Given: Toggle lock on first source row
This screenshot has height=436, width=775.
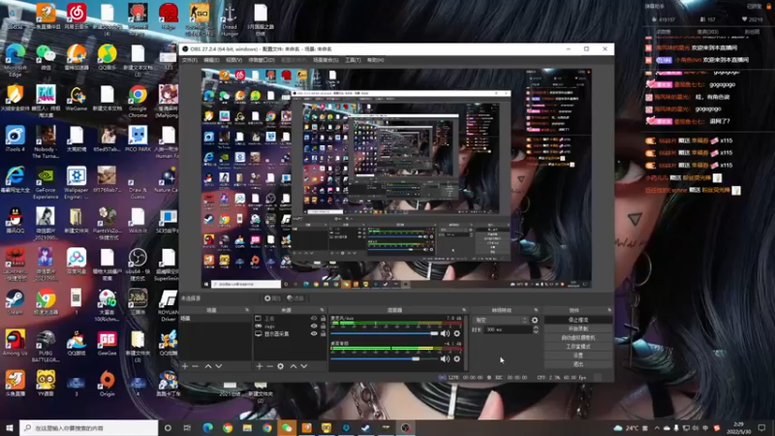Looking at the screenshot, I should point(324,319).
